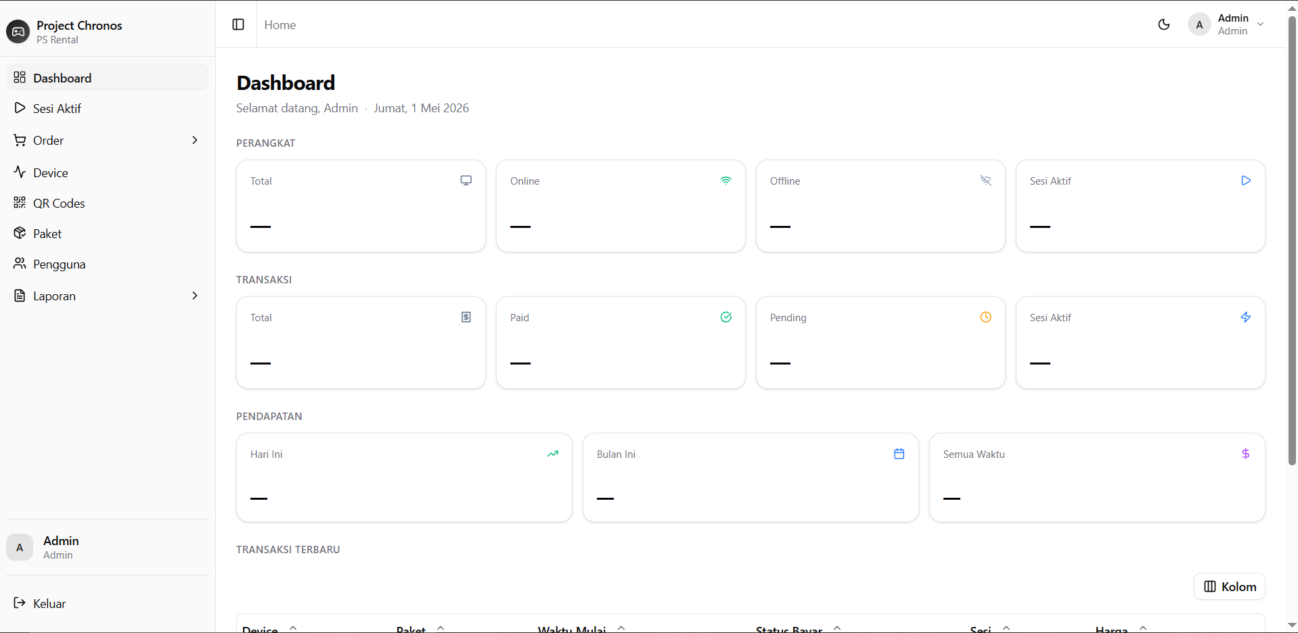
Task: Expand the Order submenu chevron
Action: 195,140
